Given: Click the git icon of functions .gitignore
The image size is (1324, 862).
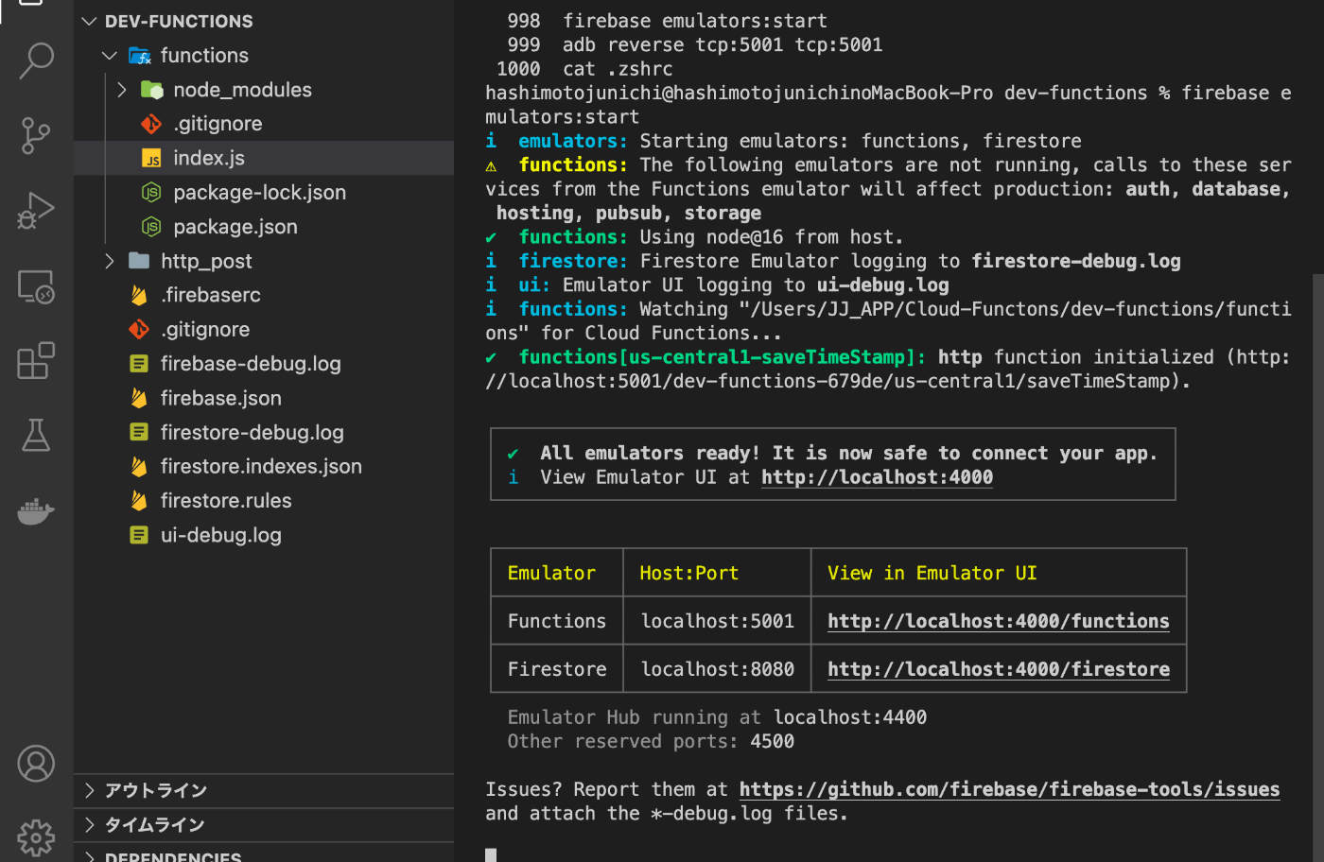Looking at the screenshot, I should (x=151, y=124).
